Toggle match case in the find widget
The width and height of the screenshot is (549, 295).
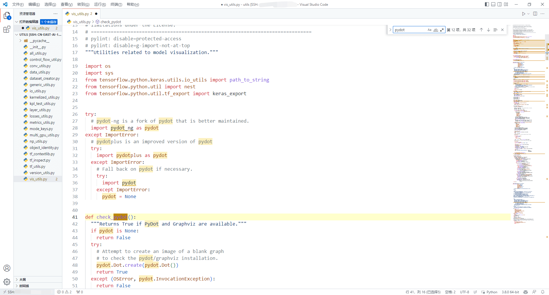(429, 29)
